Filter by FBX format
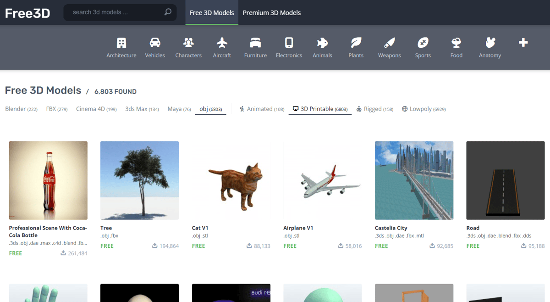The height and width of the screenshot is (302, 550). (x=57, y=109)
